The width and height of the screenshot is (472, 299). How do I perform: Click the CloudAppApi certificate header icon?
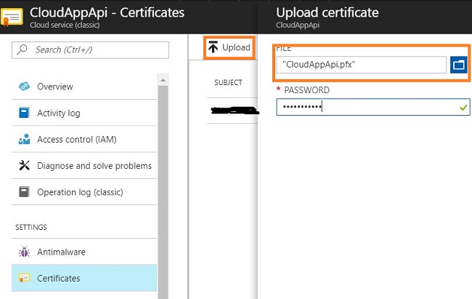[12, 20]
